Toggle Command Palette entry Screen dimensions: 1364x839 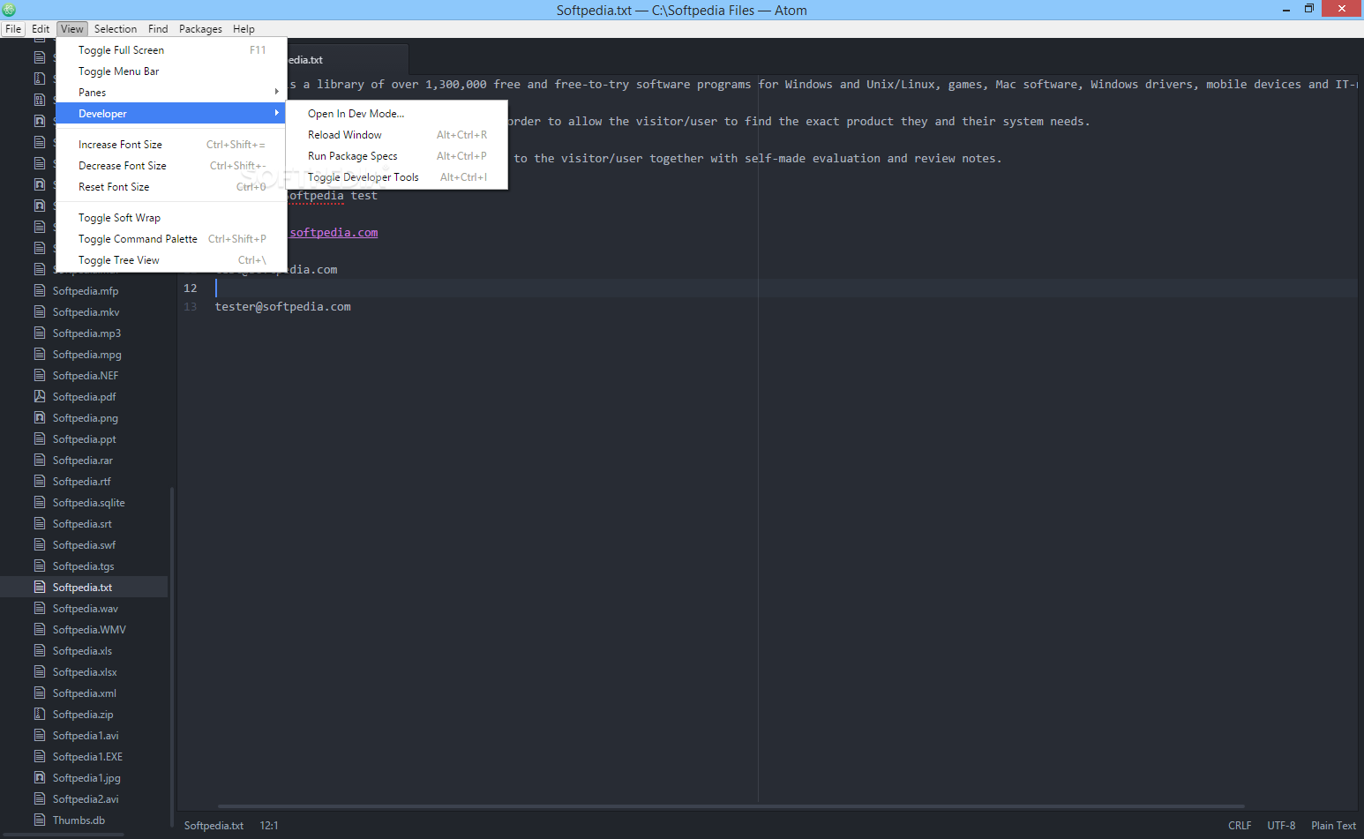171,239
